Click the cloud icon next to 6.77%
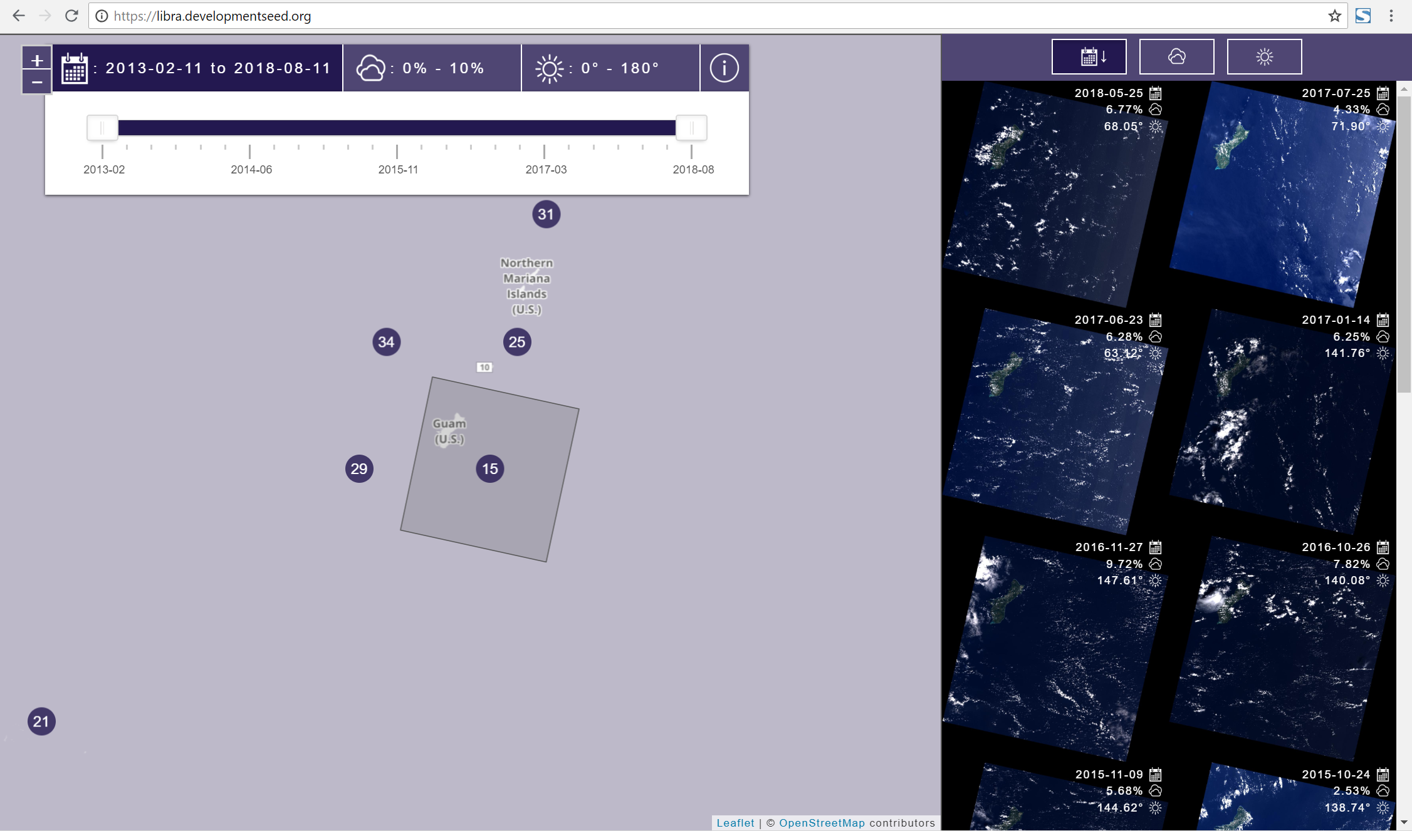This screenshot has width=1412, height=831. point(1156,110)
